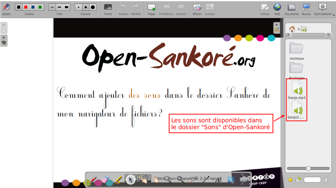Screen dimensions: 336x188
Task: Open the Open-Sankoré menu
Action: pos(323,9)
